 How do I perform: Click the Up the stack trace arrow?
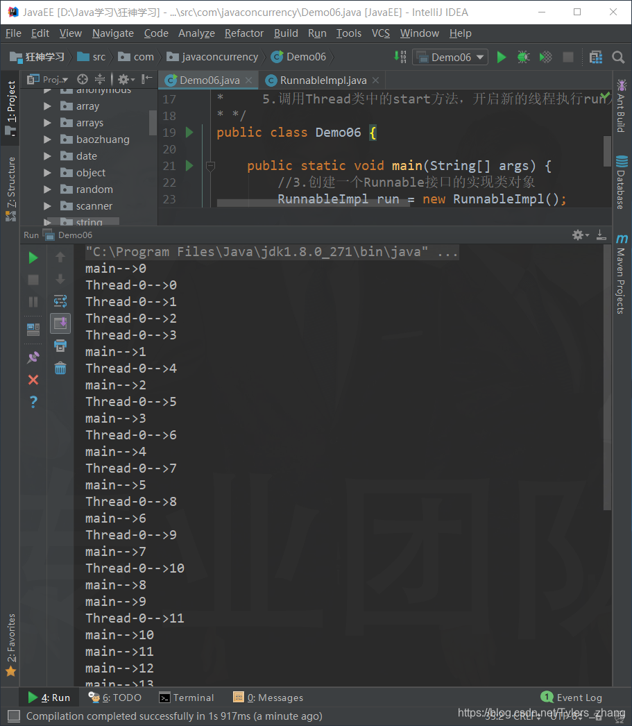pyautogui.click(x=60, y=257)
